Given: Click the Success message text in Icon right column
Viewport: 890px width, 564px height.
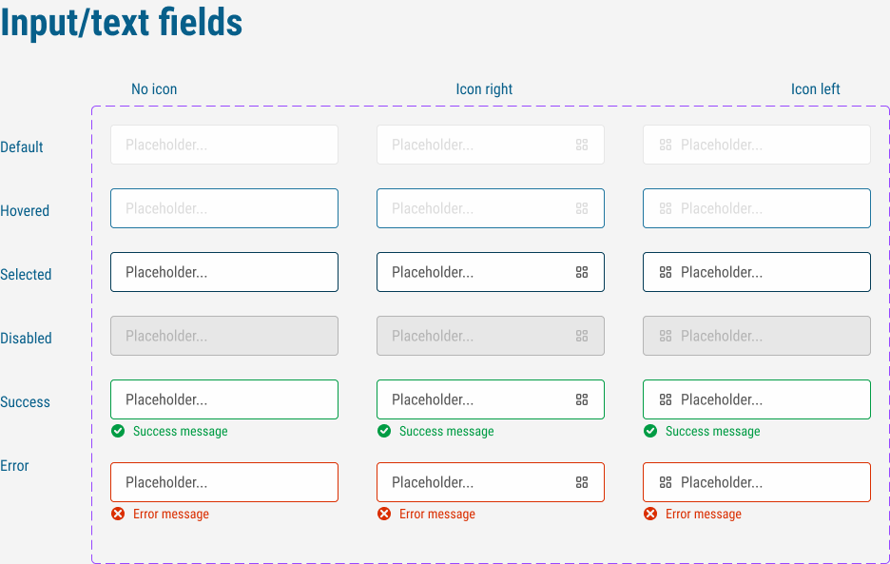Looking at the screenshot, I should [447, 432].
